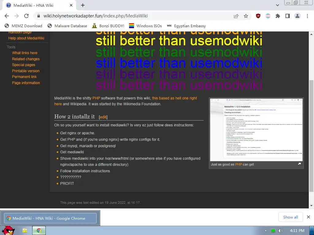Click the scrollbar up arrow
Viewport: 314px width, 235px height.
click(x=312, y=34)
